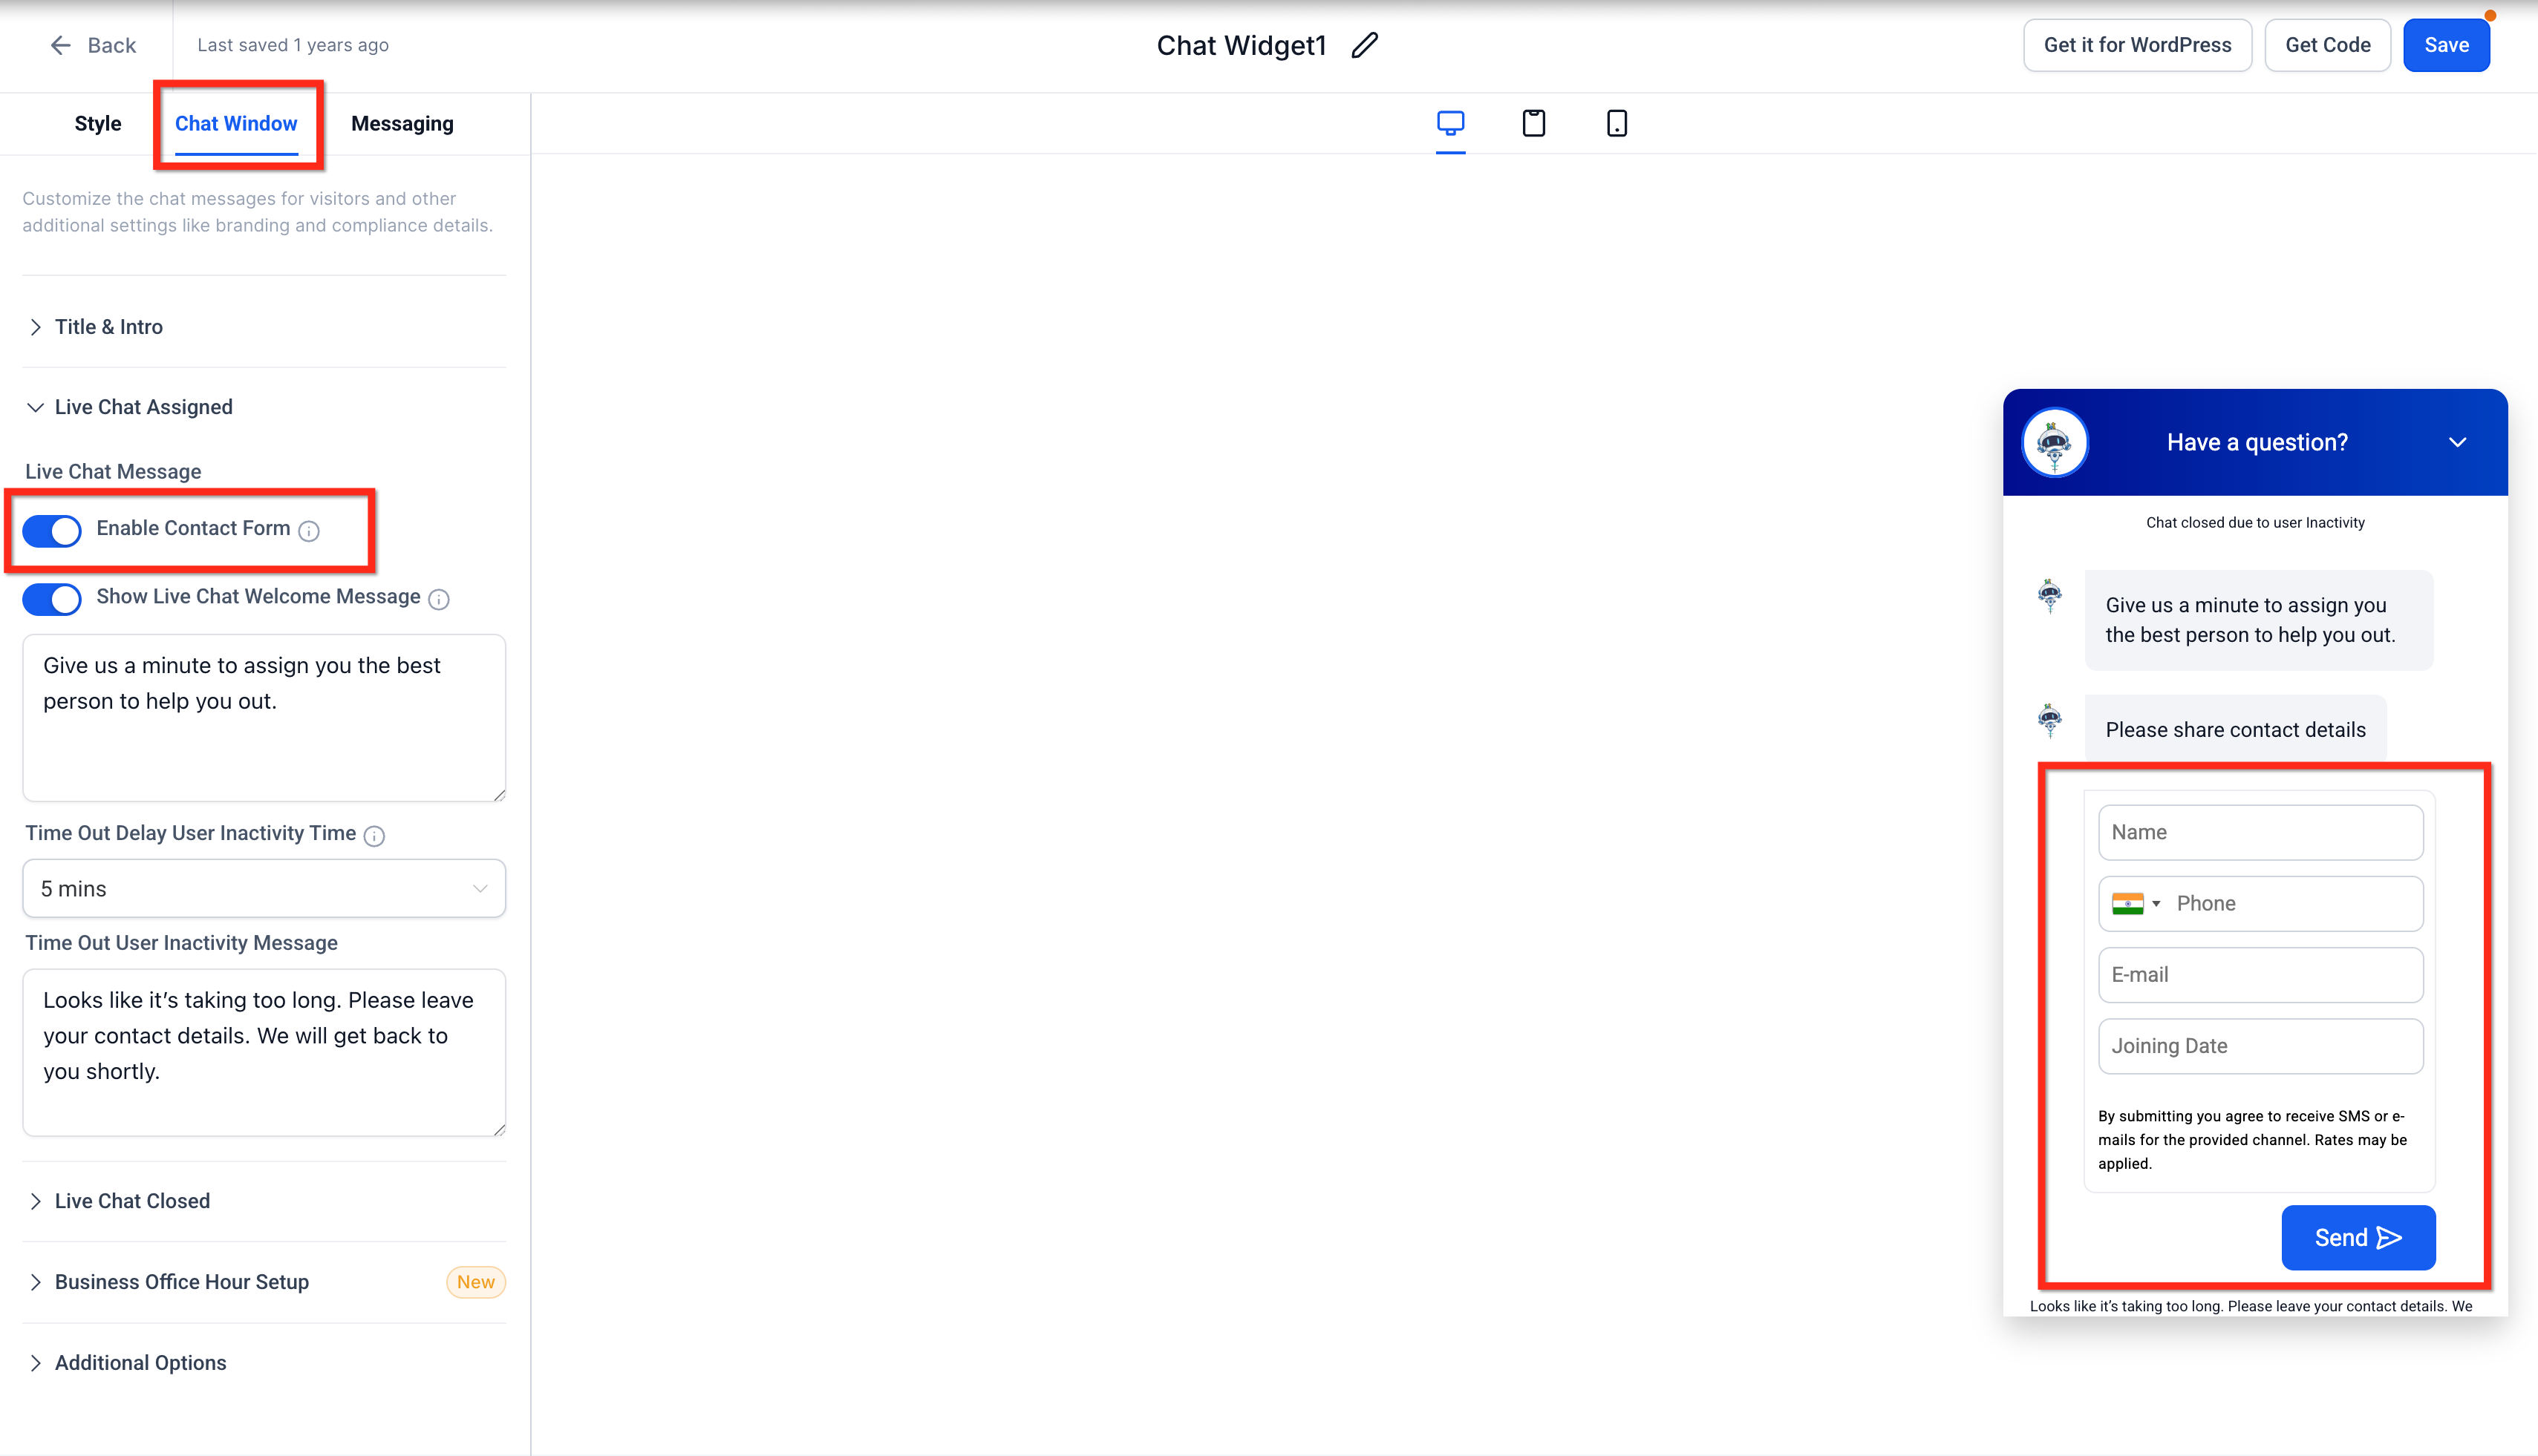2538x1456 pixels.
Task: Switch to the Messaging tab
Action: pyautogui.click(x=402, y=124)
